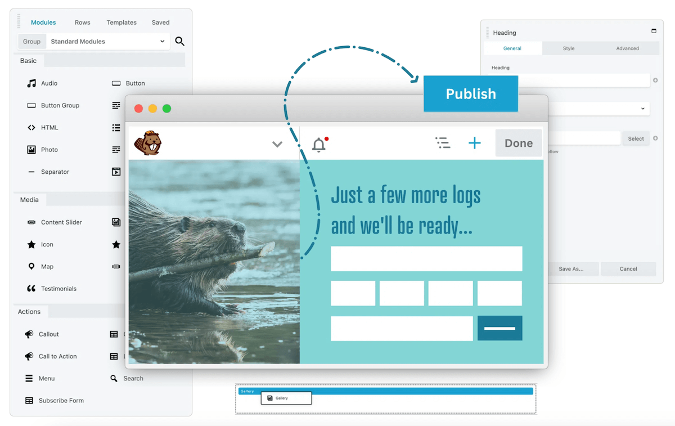Click the 'Content Slider' module label
Viewport: 675px width, 426px height.
[61, 222]
